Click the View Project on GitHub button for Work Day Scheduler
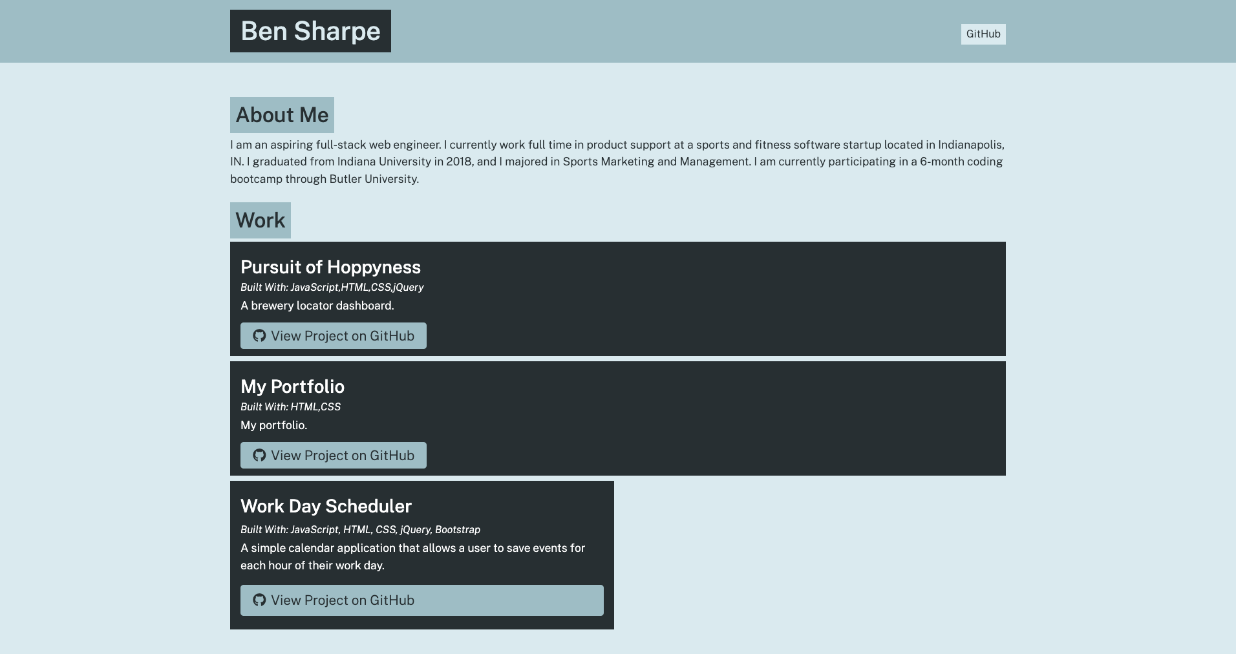Screen dimensions: 1236x654 click(421, 600)
